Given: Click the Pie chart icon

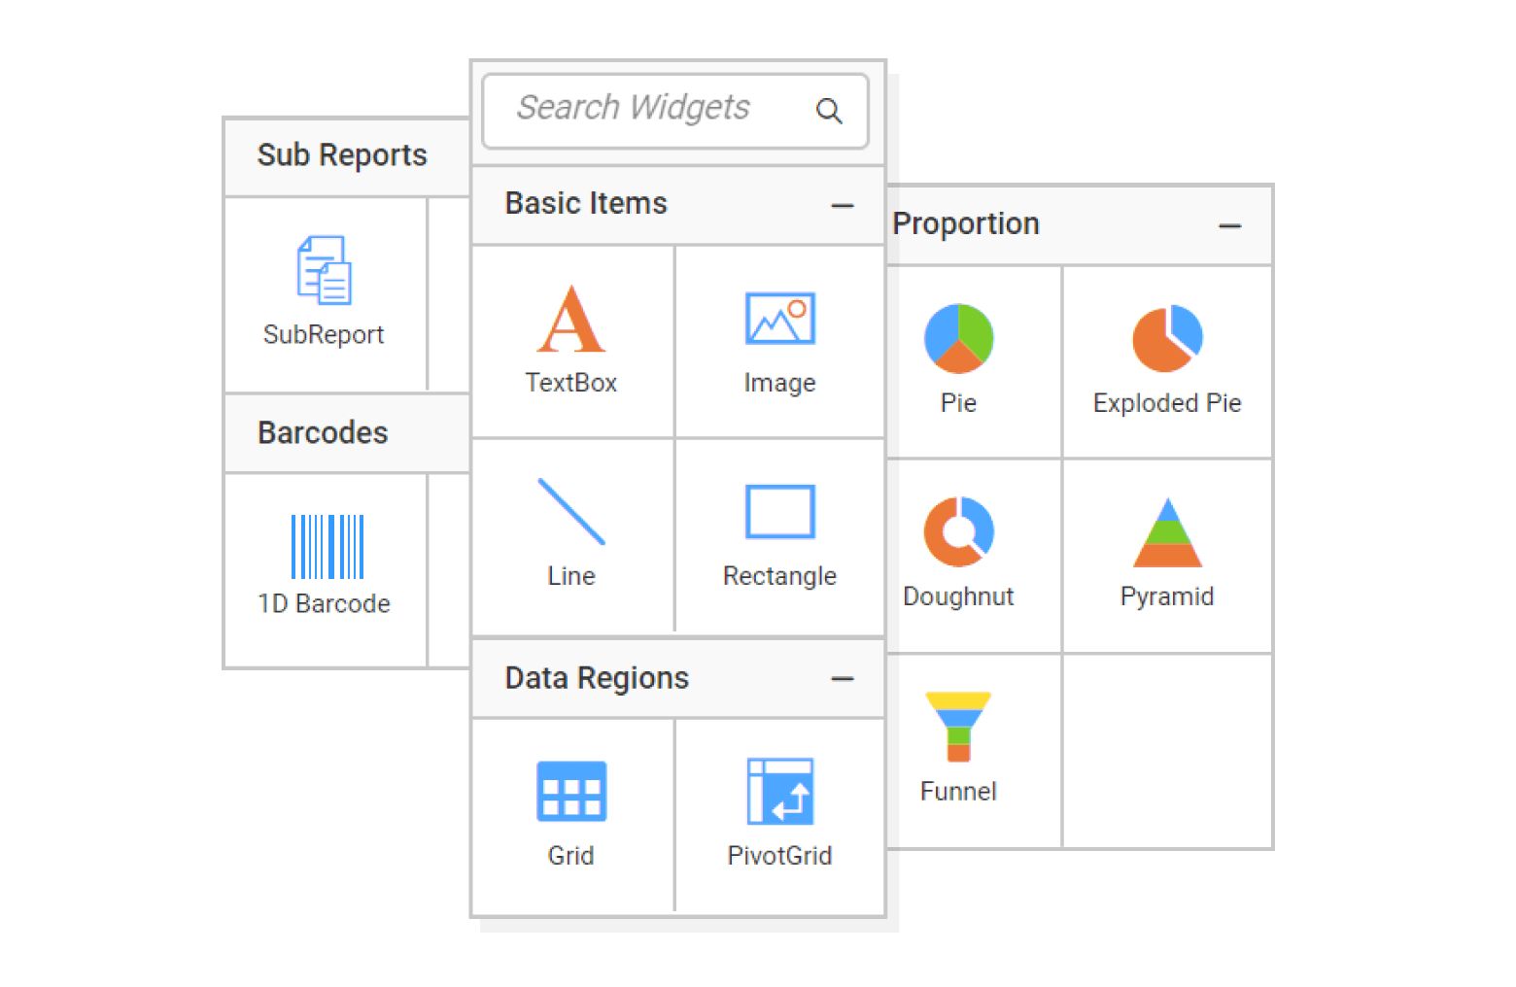Looking at the screenshot, I should click(x=957, y=338).
